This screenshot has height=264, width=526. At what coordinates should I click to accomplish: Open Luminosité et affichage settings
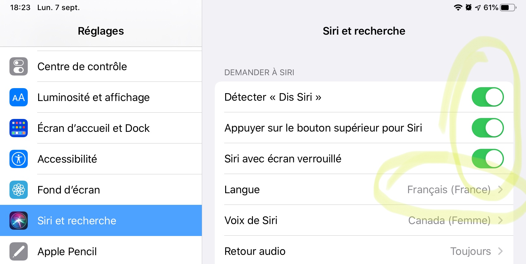tap(93, 97)
